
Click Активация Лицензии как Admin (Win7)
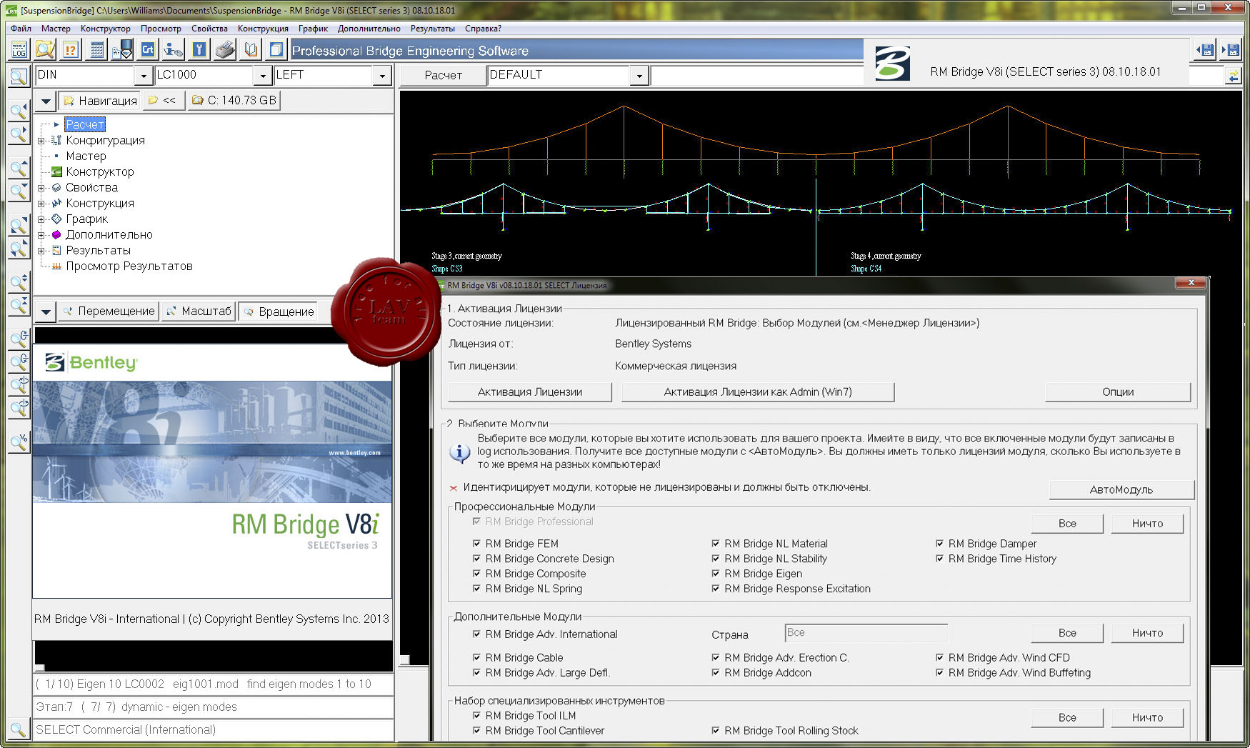click(x=758, y=392)
